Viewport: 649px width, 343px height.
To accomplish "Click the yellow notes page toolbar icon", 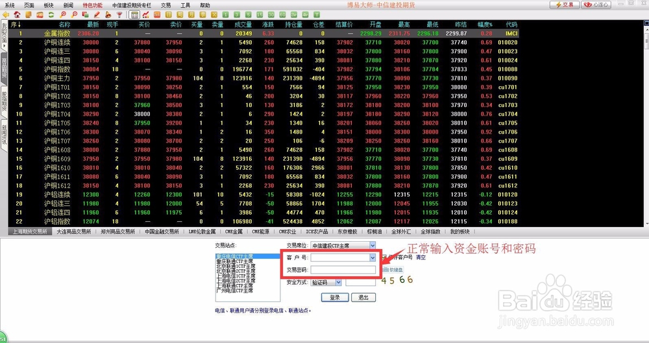I will point(28,15).
